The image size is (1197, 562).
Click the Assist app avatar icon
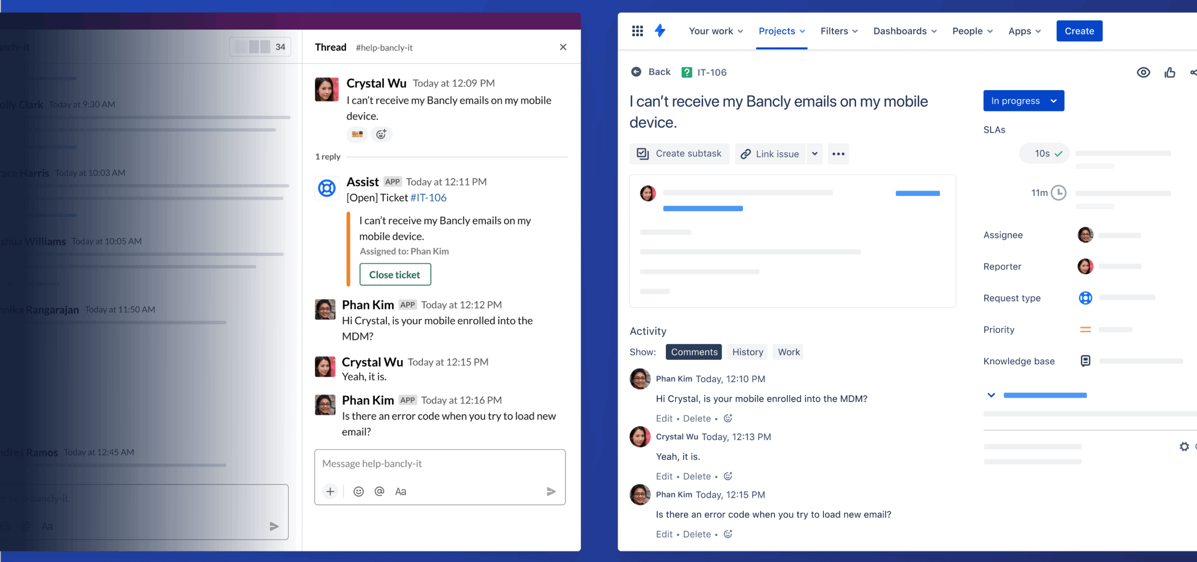tap(326, 188)
